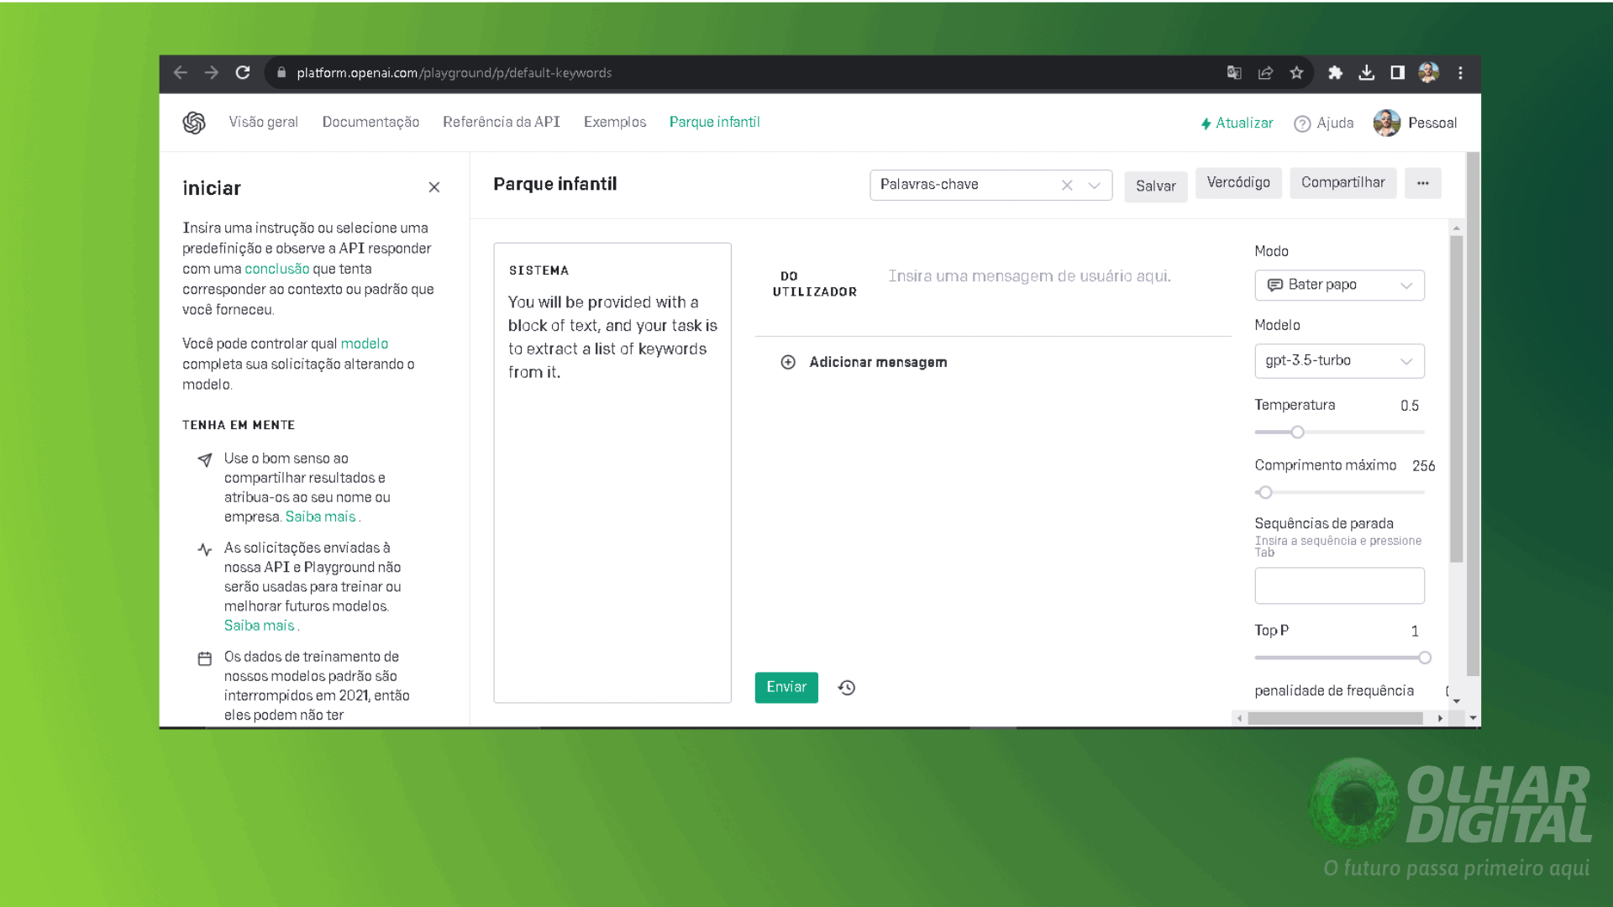
Task: Close the iniciar panel
Action: pos(434,187)
